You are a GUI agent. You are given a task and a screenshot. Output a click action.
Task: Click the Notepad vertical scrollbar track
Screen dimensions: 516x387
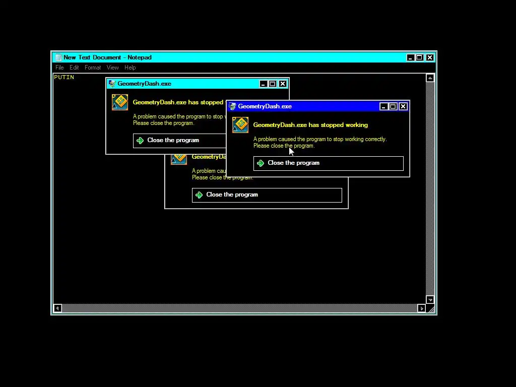coord(430,188)
